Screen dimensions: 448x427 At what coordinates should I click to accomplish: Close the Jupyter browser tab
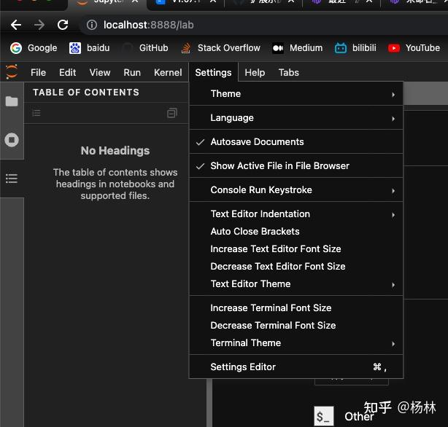click(135, 1)
